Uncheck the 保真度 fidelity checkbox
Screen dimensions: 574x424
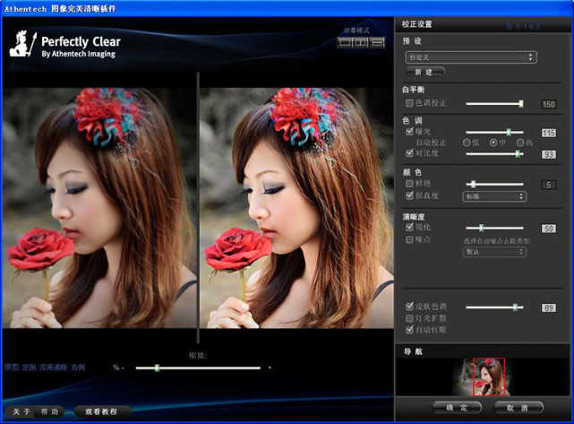click(x=409, y=195)
